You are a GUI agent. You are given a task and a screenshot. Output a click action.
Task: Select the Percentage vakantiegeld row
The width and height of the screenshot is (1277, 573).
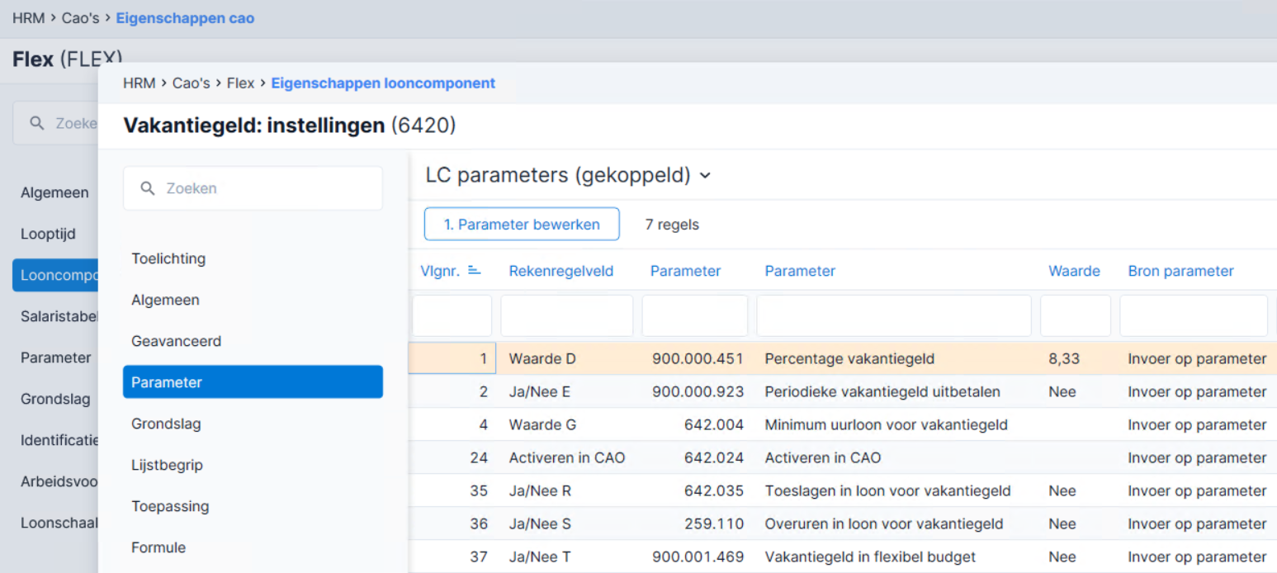coord(842,359)
